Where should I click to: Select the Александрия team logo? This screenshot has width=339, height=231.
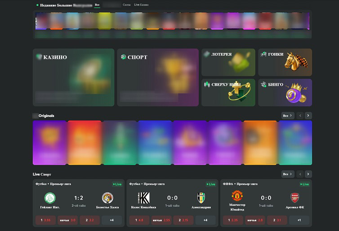click(201, 198)
